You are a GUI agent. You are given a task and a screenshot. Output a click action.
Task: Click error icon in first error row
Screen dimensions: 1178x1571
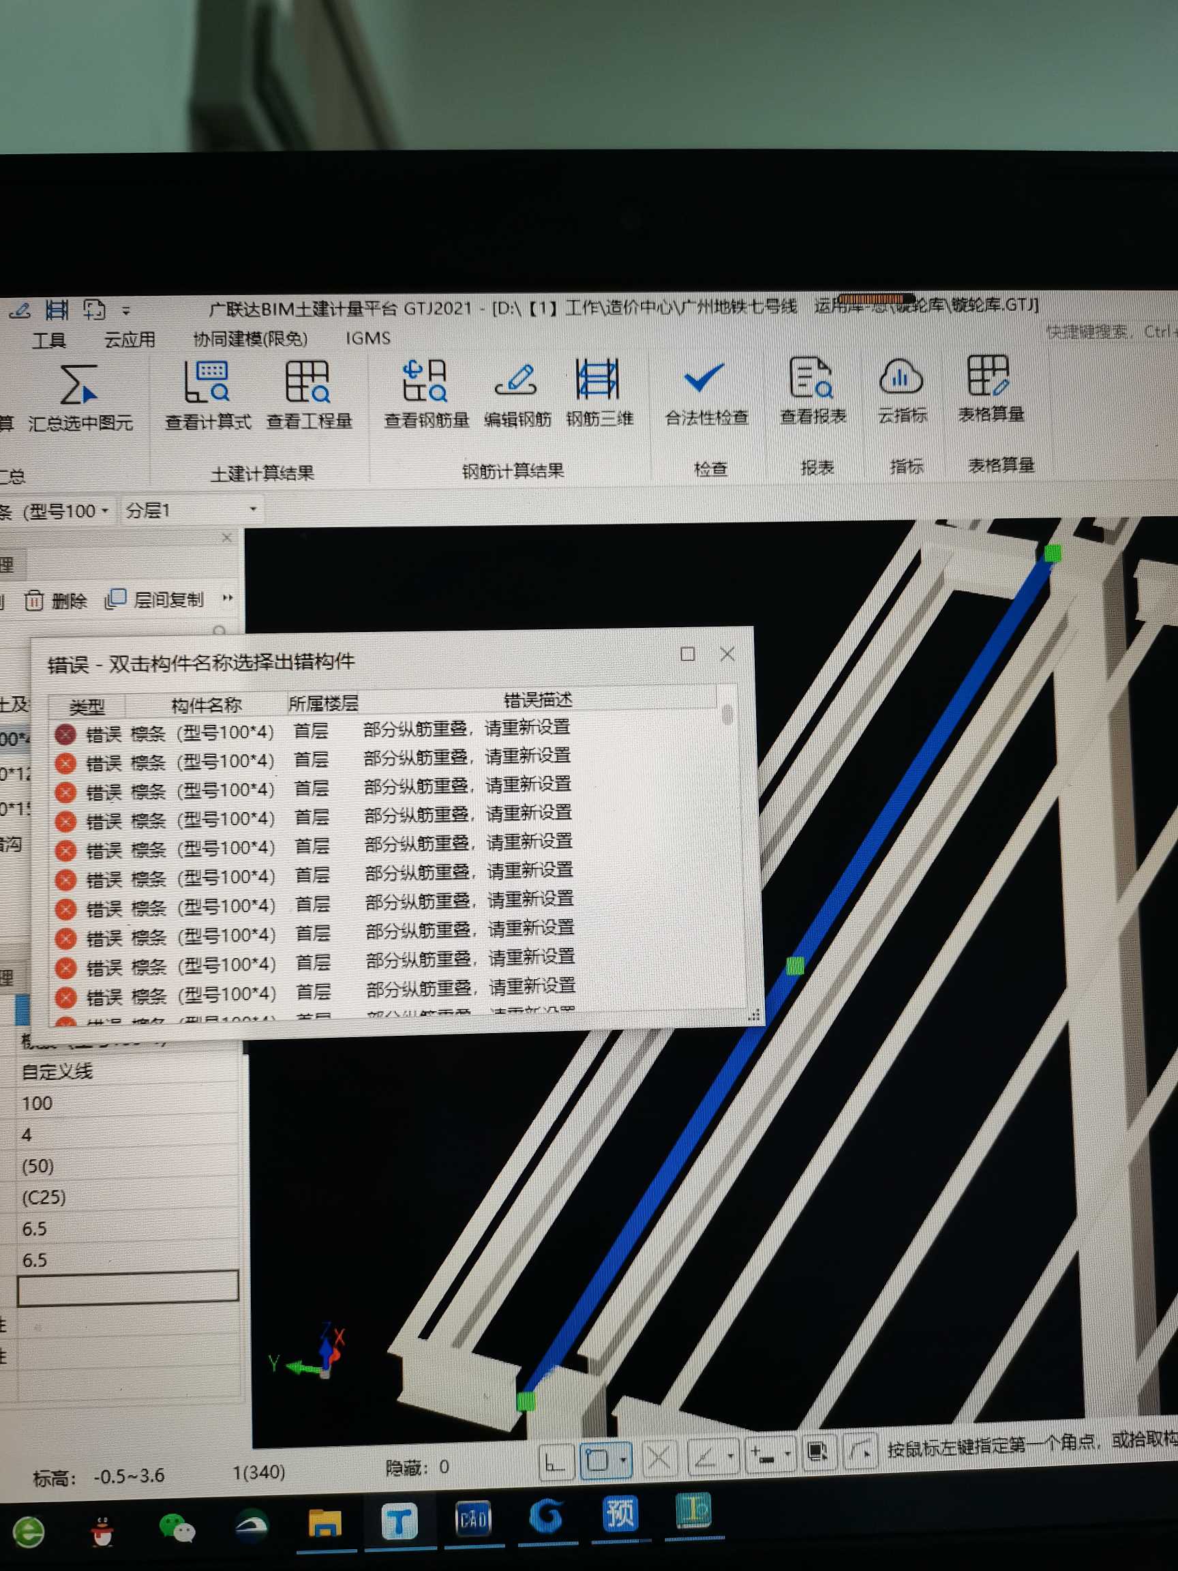(x=65, y=734)
